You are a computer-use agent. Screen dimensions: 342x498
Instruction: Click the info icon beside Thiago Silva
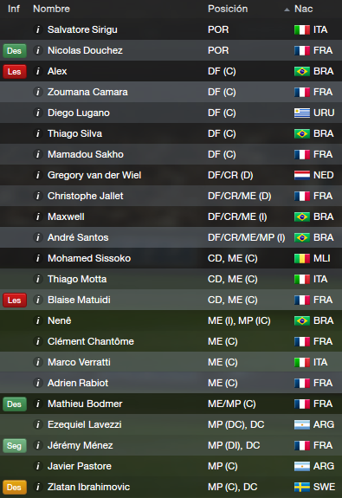38,133
